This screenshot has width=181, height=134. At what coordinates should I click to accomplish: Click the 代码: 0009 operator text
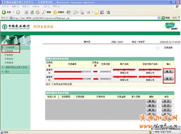[x=117, y=42]
